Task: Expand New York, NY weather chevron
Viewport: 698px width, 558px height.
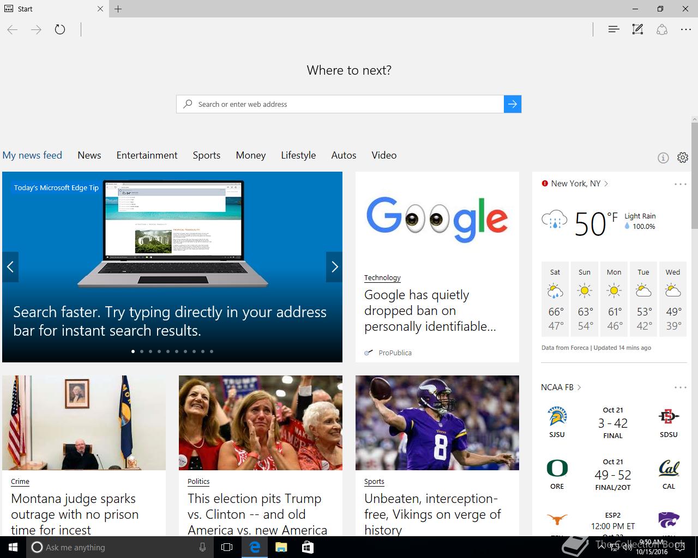Action: (x=606, y=184)
